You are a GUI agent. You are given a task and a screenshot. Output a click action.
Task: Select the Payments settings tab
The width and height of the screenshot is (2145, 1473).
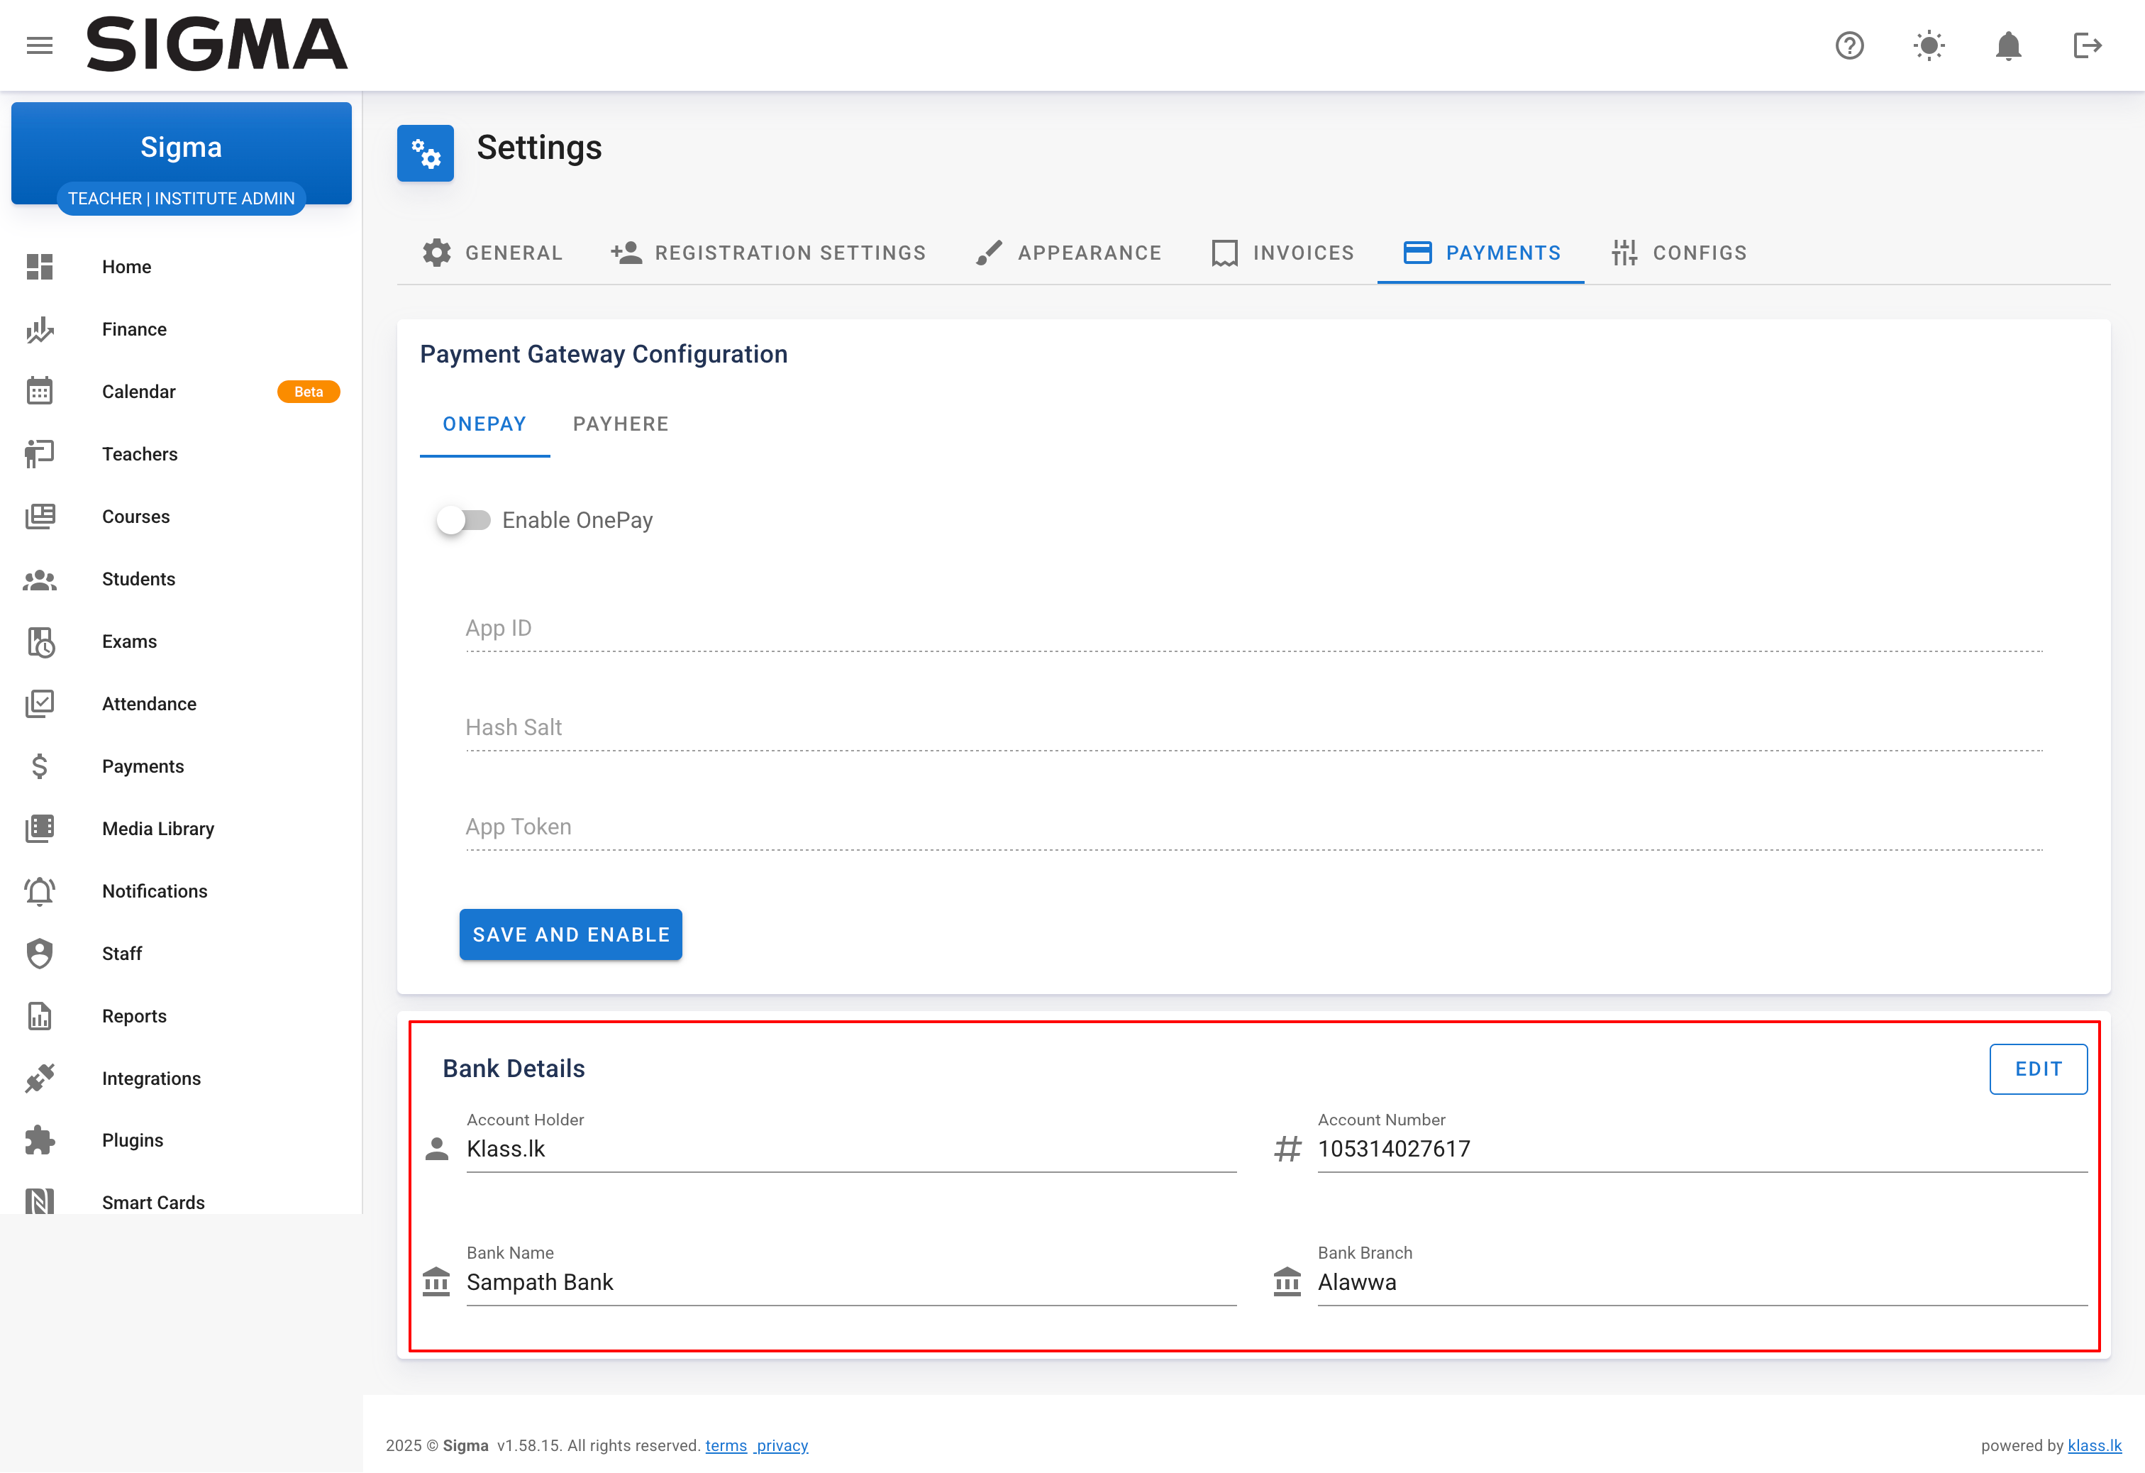(1481, 253)
